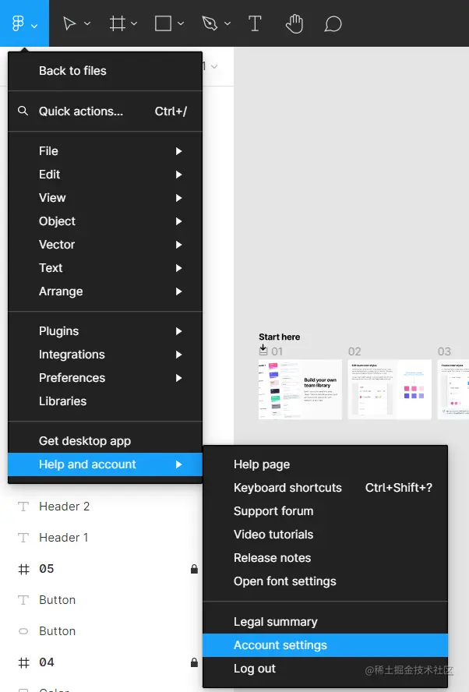
Task: Select the Text tool
Action: click(x=255, y=23)
